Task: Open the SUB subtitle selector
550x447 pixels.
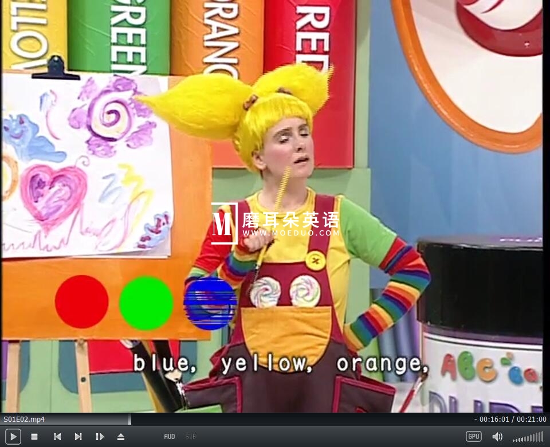Action: point(190,437)
